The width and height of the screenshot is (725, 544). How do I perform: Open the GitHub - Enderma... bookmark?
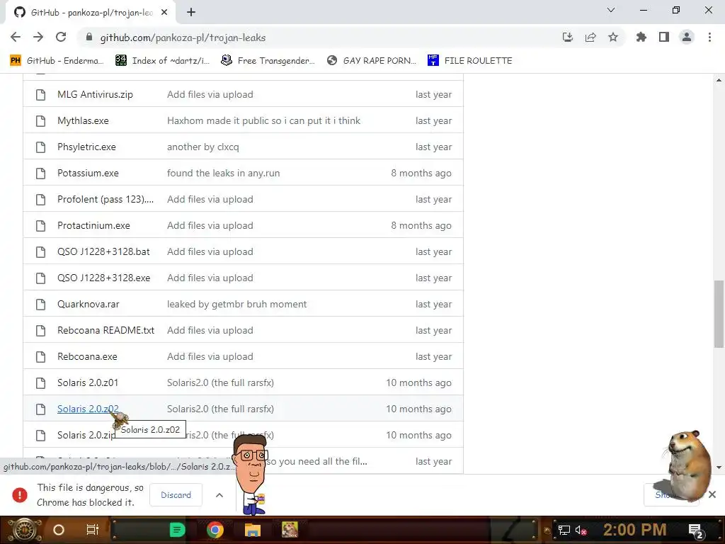click(x=57, y=61)
